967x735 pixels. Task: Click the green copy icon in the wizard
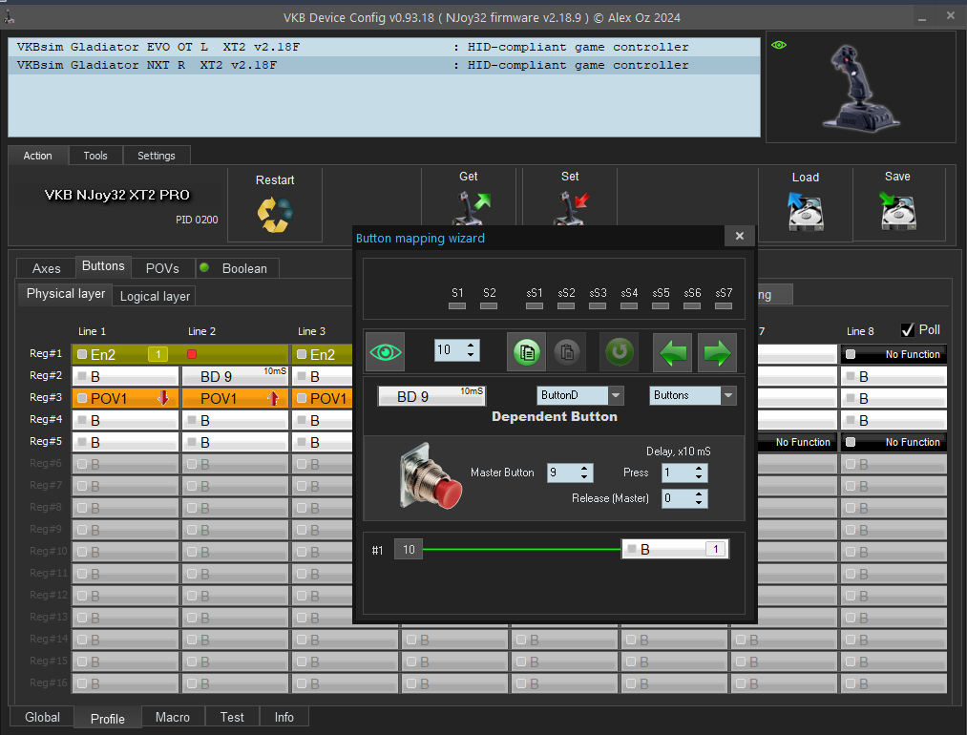coord(527,352)
